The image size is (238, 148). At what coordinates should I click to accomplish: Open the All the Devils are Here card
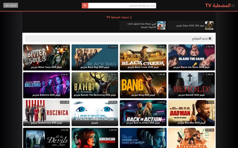coord(47,138)
